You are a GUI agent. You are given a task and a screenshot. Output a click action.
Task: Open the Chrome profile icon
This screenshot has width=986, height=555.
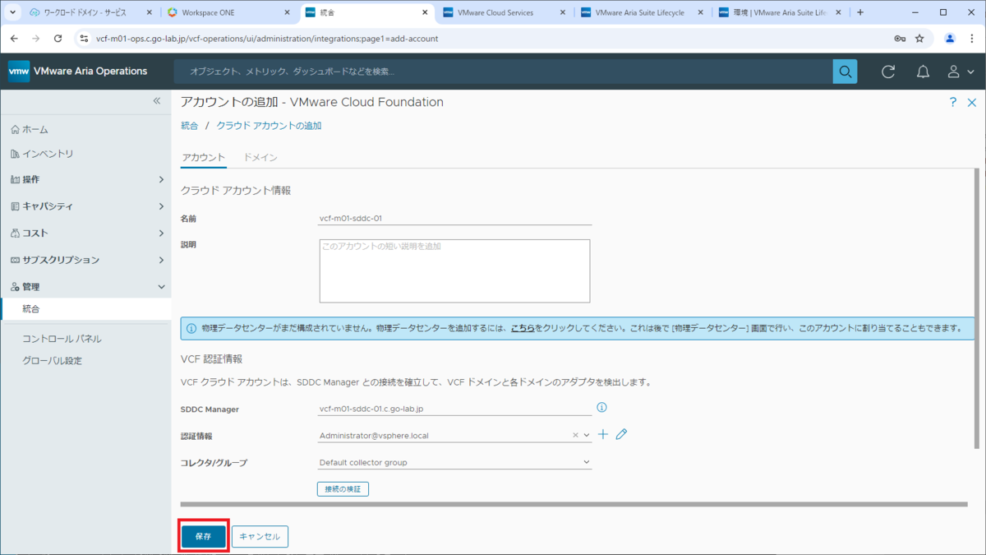coord(950,38)
